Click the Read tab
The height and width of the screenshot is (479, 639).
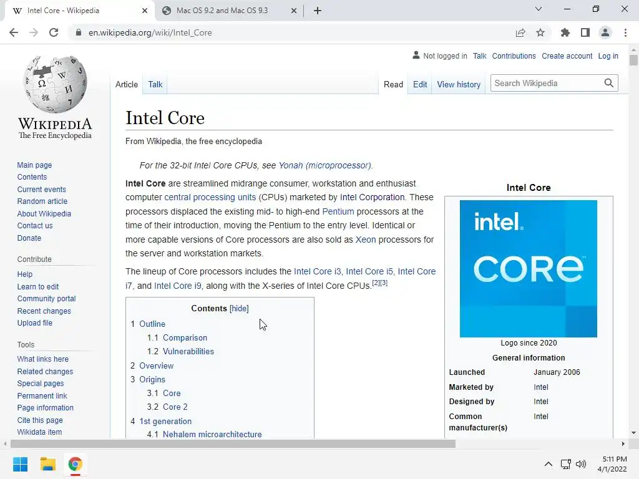click(x=393, y=84)
